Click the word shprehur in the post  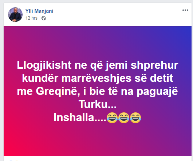154,65
